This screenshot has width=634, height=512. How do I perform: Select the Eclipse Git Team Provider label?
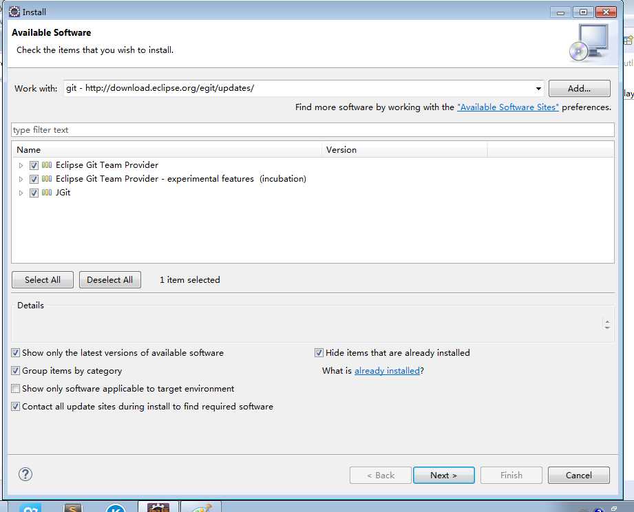click(107, 165)
